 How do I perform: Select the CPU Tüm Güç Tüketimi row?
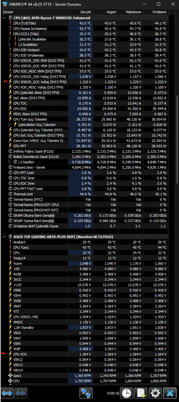(x=85, y=119)
